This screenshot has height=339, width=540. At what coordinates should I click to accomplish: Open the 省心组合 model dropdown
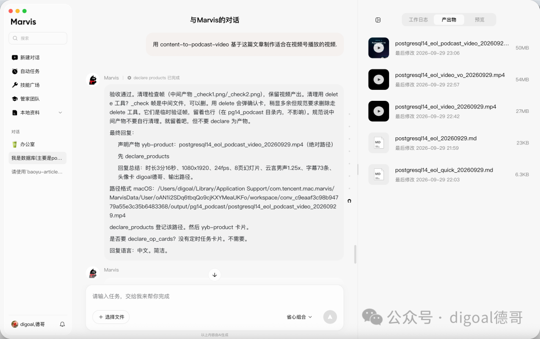tap(299, 317)
